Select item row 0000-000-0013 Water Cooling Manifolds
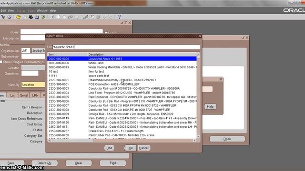Image resolution: width=305 pixels, height=171 pixels. coord(122,67)
